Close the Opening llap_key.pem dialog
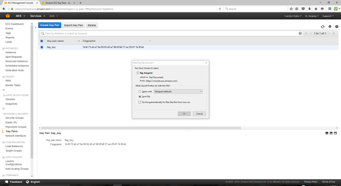Screen dimensions: 341x186 (x=206, y=62)
